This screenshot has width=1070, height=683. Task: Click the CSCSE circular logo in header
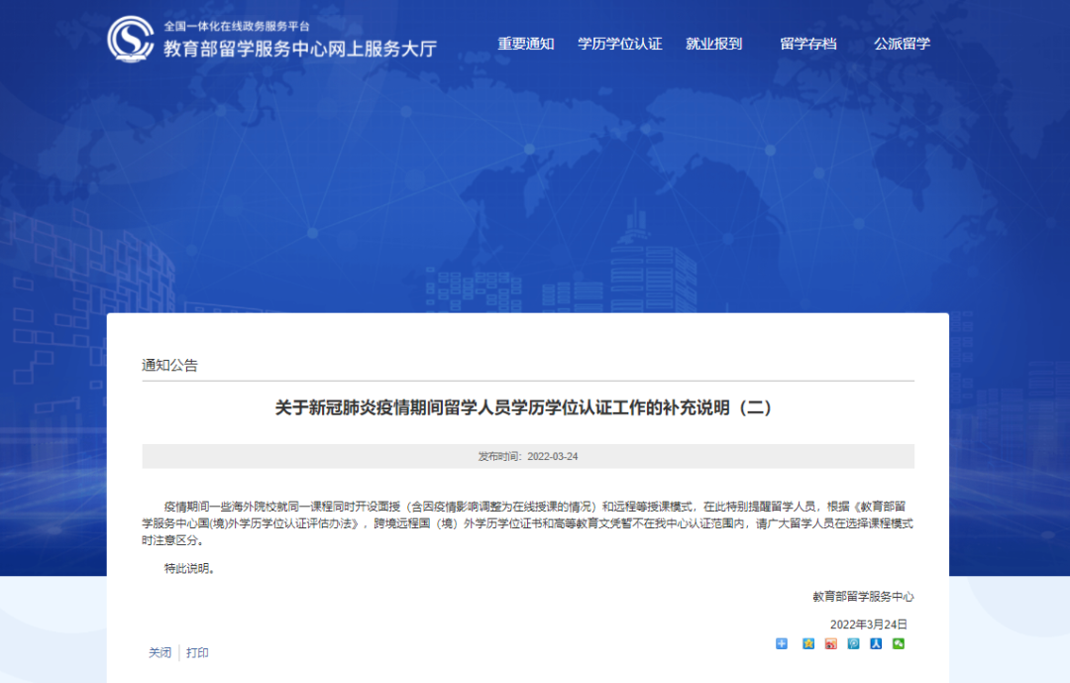pos(131,40)
